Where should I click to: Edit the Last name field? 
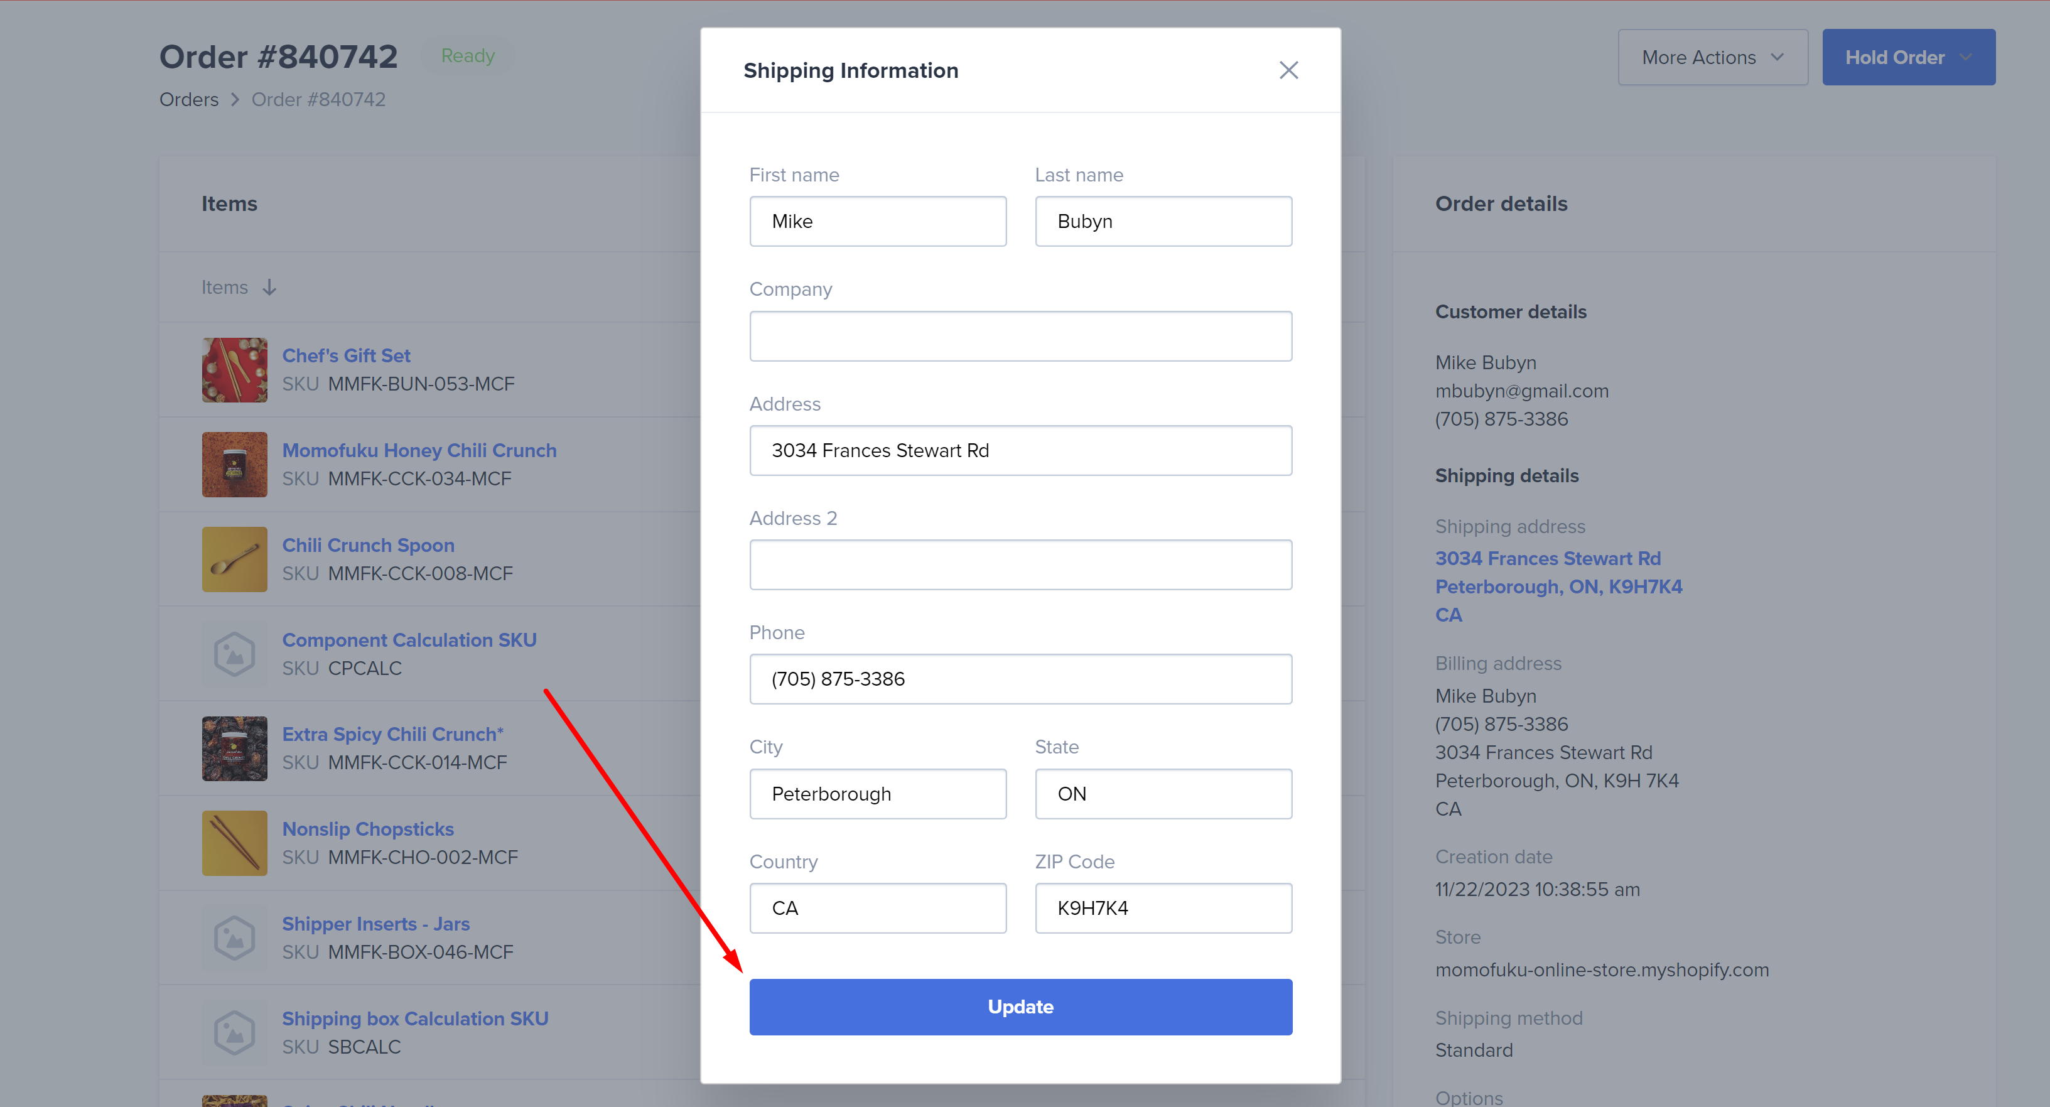pos(1163,221)
